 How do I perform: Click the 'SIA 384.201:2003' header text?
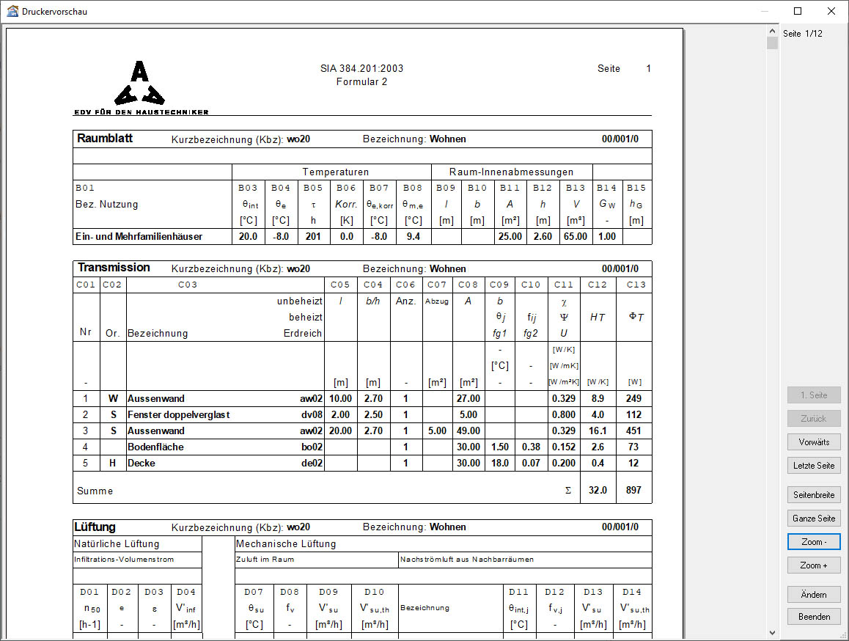tap(361, 68)
